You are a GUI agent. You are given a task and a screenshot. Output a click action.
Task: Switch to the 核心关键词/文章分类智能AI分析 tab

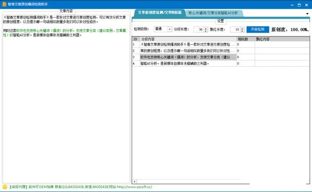pos(213,13)
